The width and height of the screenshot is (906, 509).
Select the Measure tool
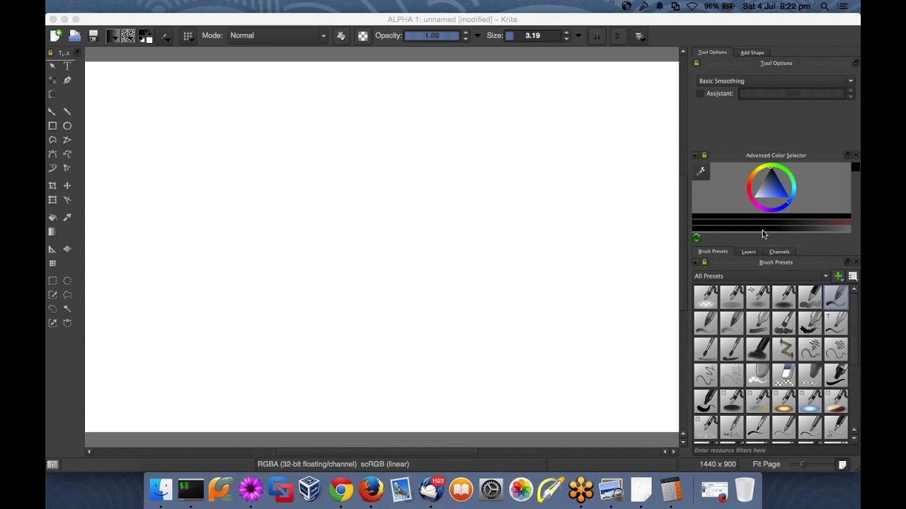[x=52, y=250]
